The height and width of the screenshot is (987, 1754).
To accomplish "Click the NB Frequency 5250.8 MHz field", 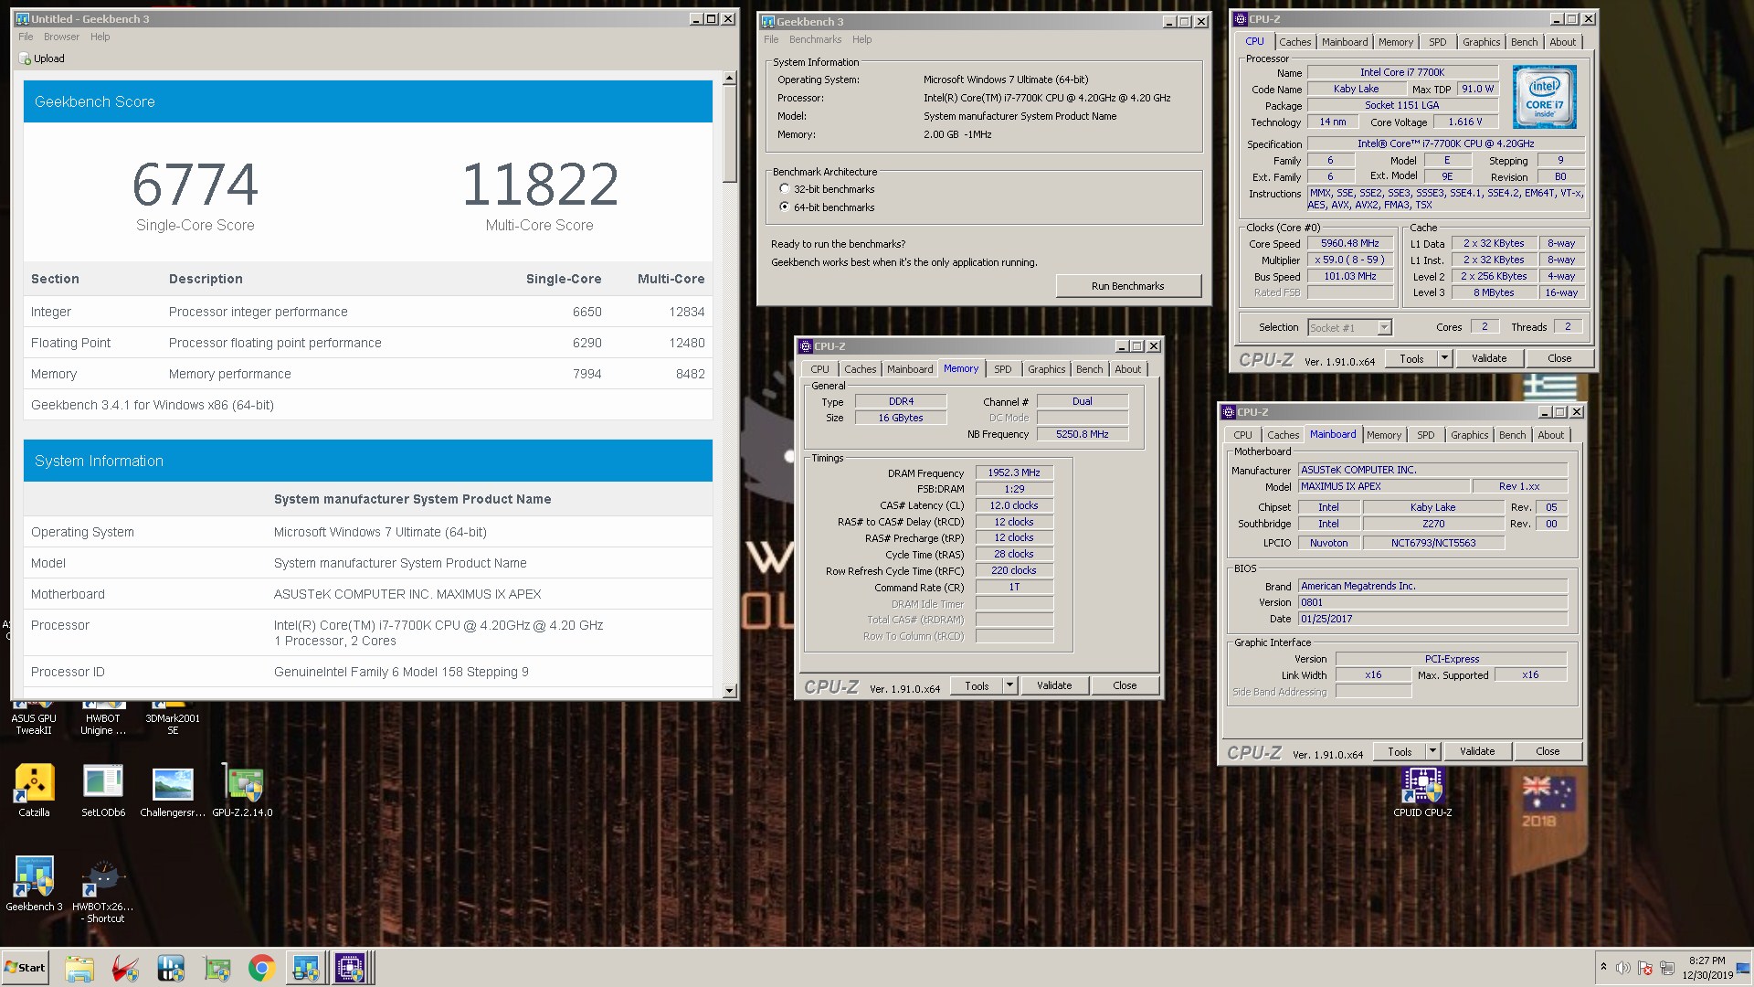I will pyautogui.click(x=1082, y=434).
